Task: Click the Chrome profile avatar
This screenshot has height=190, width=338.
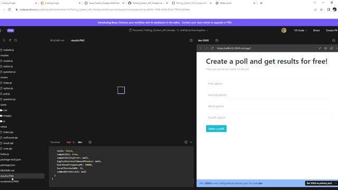Action: click(334, 9)
